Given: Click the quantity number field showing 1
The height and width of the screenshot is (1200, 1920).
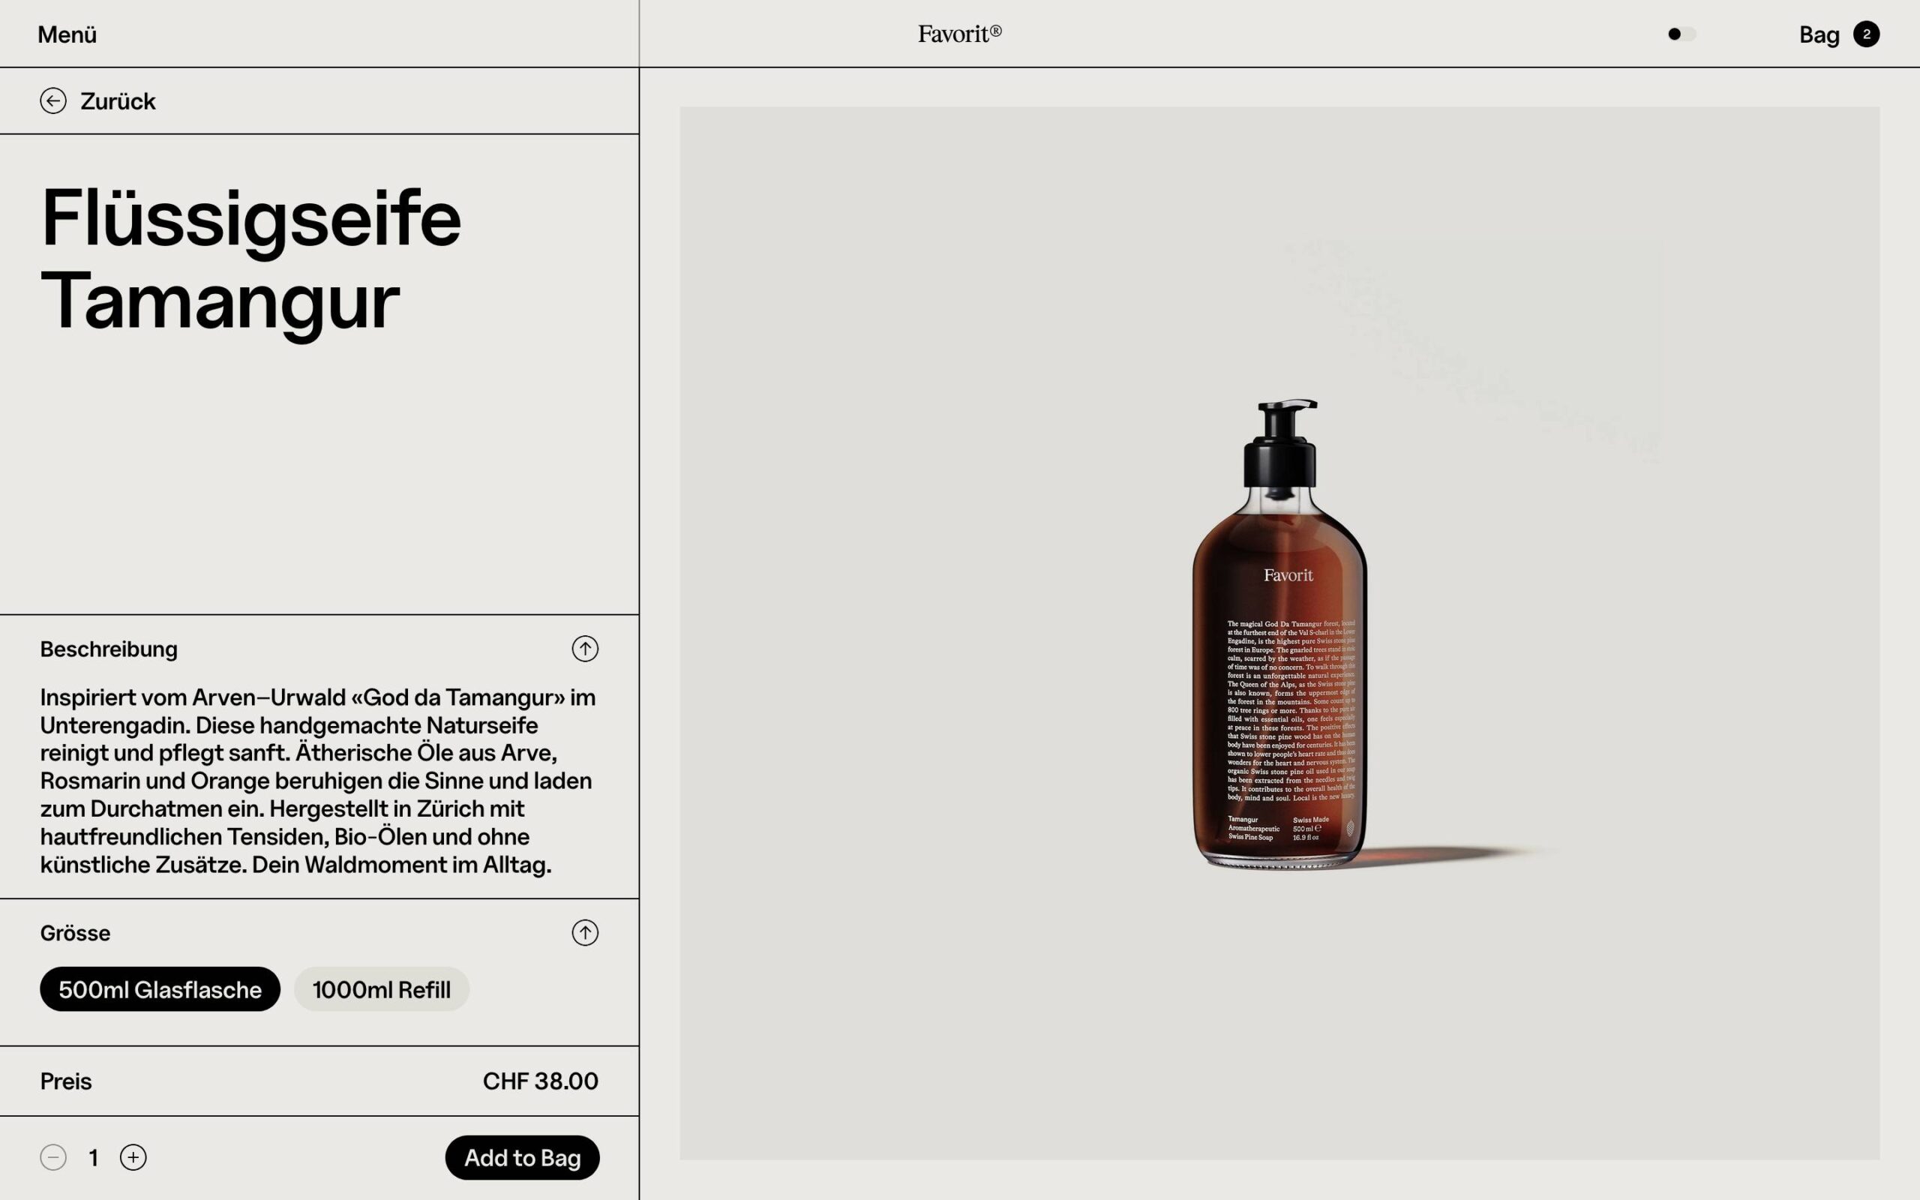Looking at the screenshot, I should (94, 1158).
